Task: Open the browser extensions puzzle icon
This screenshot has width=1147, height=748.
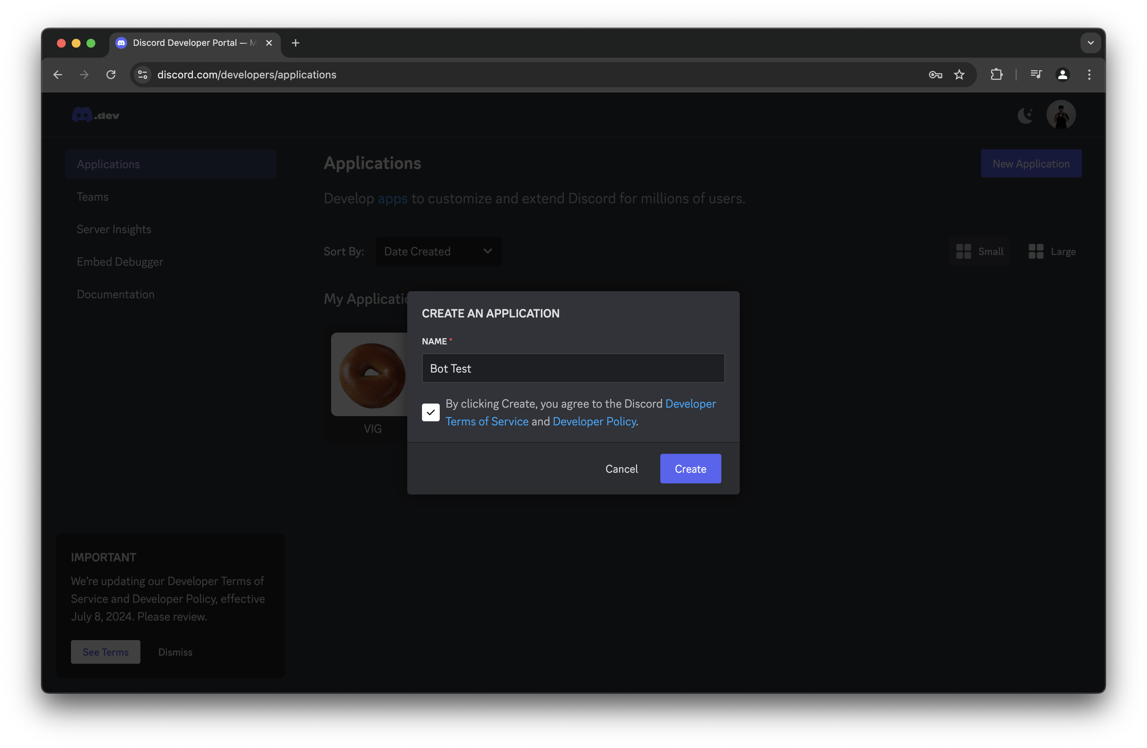Action: [x=996, y=75]
